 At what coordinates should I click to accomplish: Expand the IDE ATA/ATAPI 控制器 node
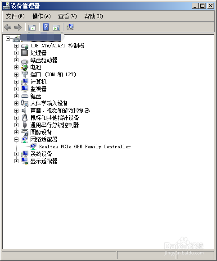(x=16, y=46)
